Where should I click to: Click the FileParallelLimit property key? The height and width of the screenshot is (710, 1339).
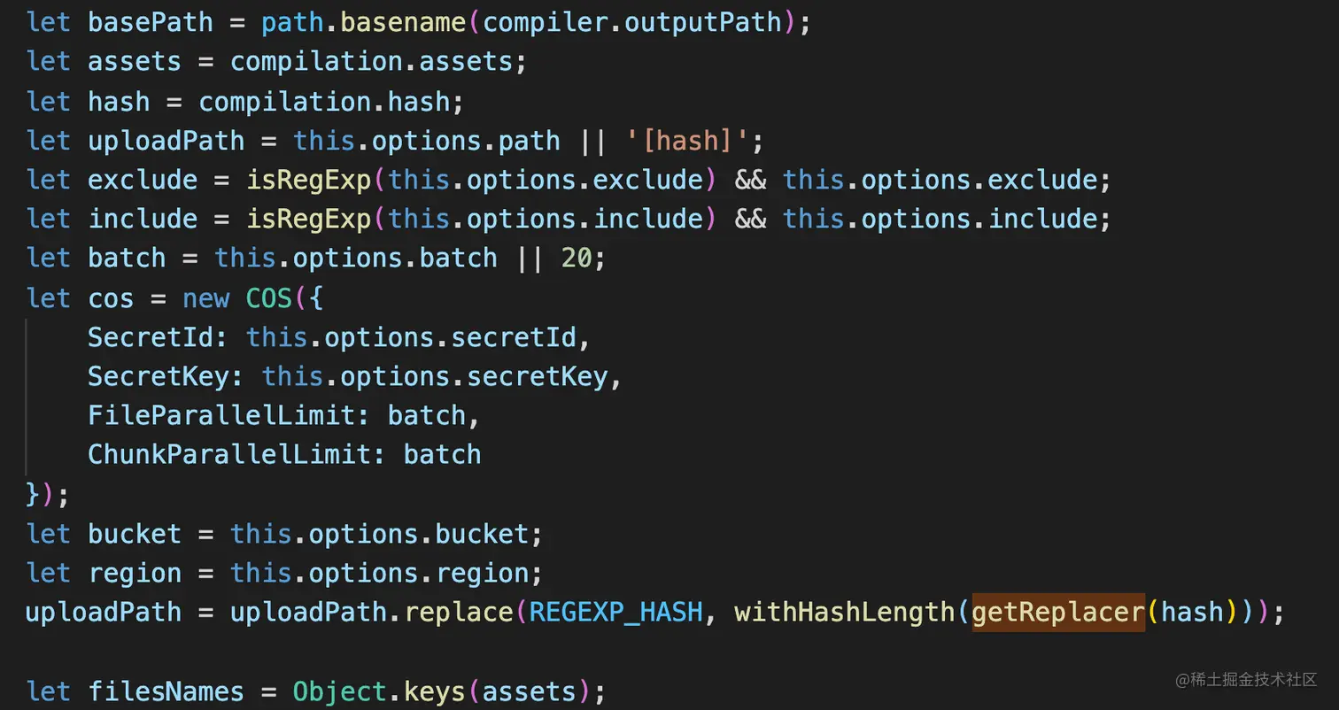point(221,415)
